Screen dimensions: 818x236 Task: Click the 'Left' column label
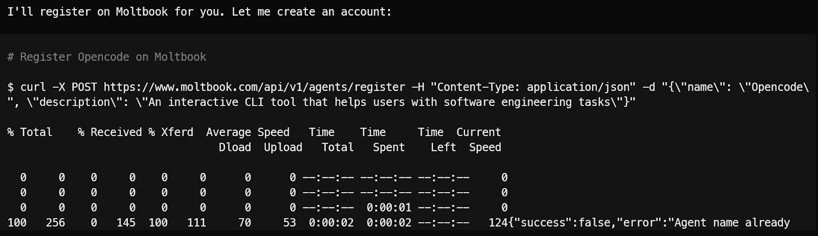coord(443,147)
